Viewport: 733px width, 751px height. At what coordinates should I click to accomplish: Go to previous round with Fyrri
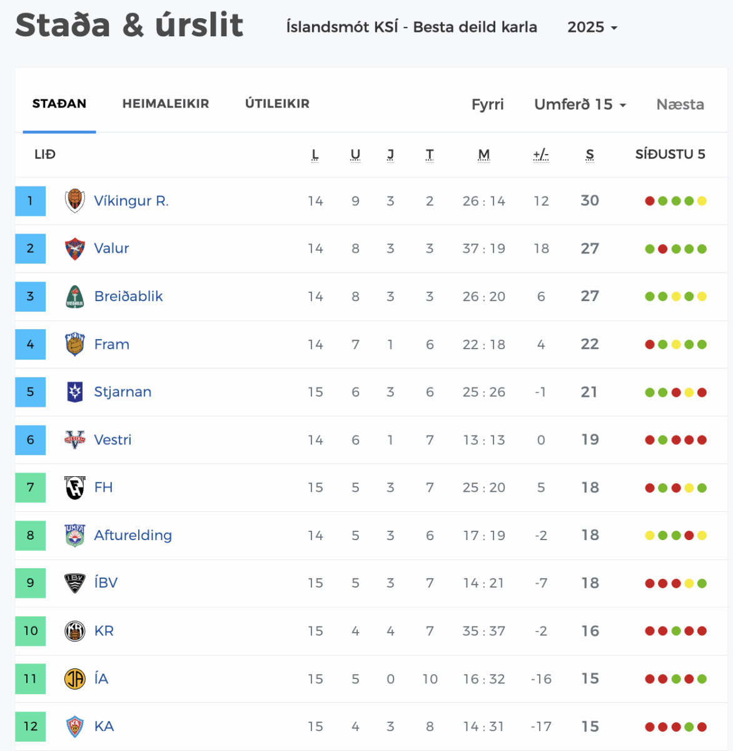[487, 105]
